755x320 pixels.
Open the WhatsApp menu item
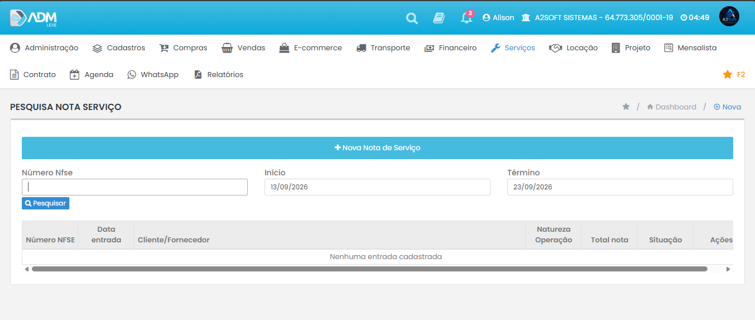pos(153,74)
